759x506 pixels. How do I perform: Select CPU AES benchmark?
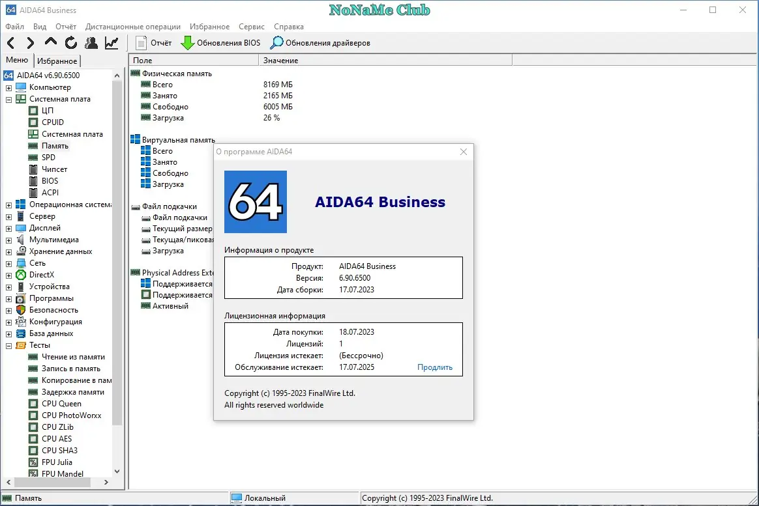(57, 439)
